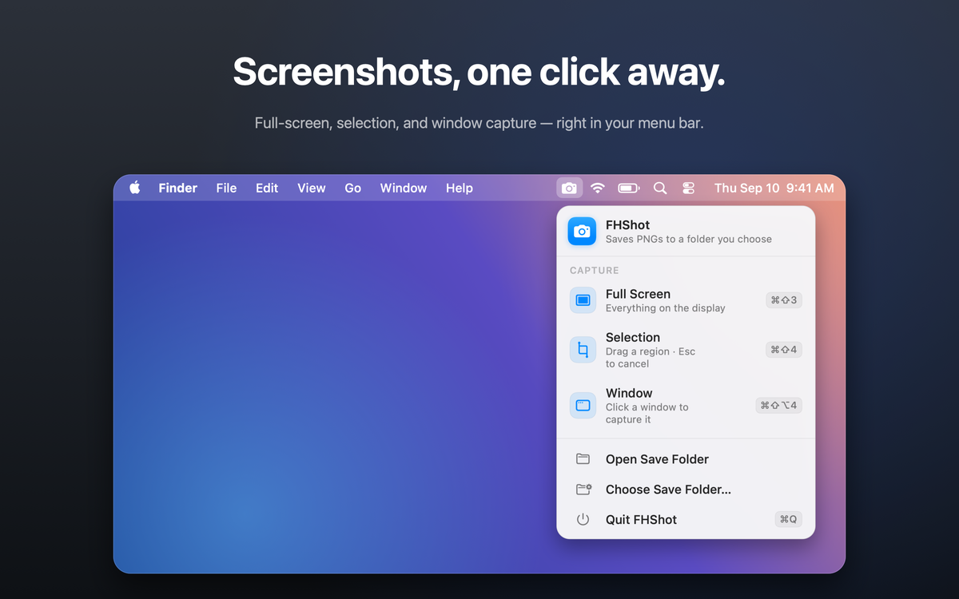Open the Apple logo menu

(x=135, y=188)
